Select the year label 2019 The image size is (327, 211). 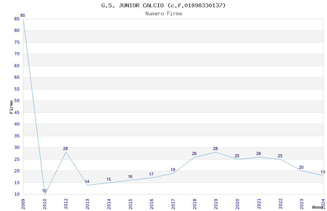(216, 204)
